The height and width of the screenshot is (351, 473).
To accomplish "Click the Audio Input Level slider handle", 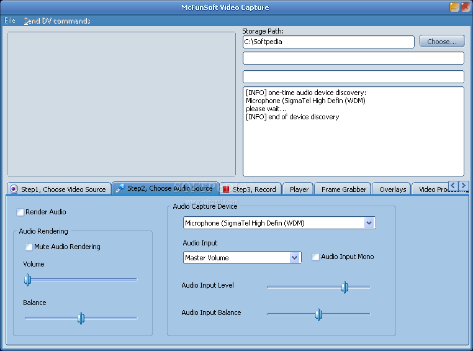I will pyautogui.click(x=345, y=287).
